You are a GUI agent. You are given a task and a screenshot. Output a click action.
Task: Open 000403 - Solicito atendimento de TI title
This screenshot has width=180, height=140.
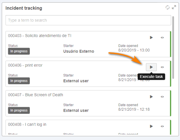tap(40, 36)
